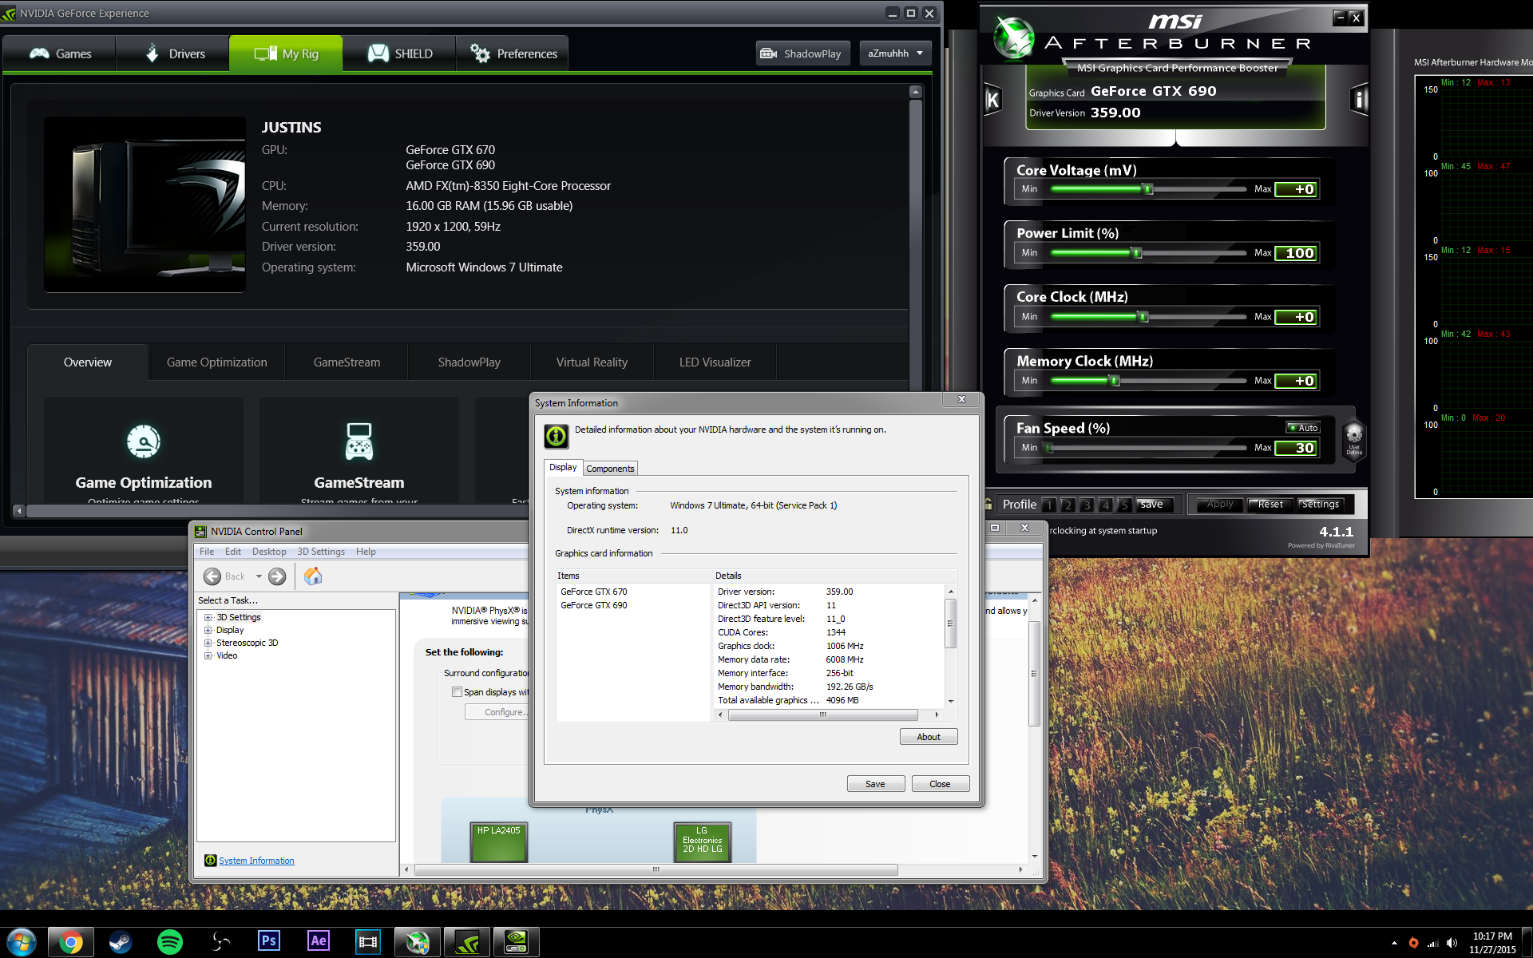This screenshot has width=1533, height=958.
Task: Switch to the Components tab
Action: coord(610,469)
